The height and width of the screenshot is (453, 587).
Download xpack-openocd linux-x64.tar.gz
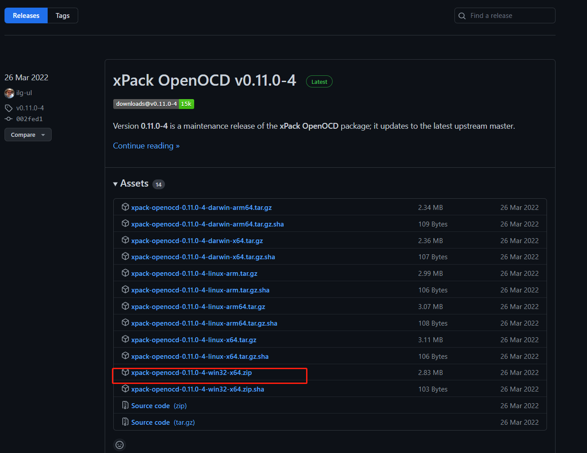point(194,340)
